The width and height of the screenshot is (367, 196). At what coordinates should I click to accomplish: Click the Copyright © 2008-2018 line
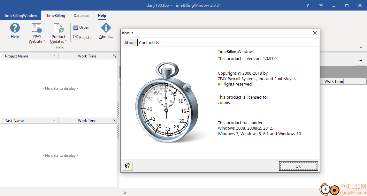coord(243,73)
